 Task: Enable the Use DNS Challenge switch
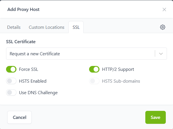coord(11,93)
